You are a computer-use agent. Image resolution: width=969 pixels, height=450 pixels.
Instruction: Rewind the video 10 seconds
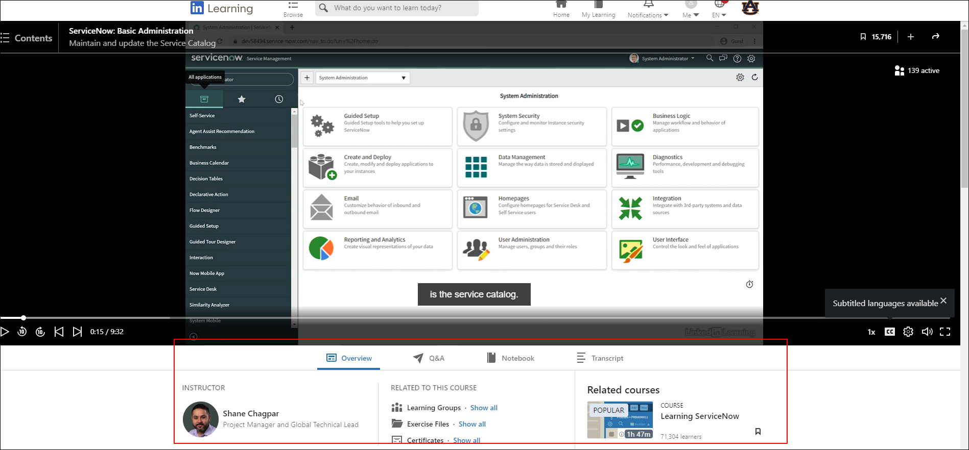[22, 332]
